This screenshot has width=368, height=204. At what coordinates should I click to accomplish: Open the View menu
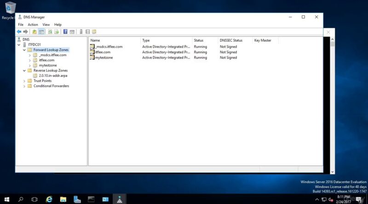[x=46, y=25]
